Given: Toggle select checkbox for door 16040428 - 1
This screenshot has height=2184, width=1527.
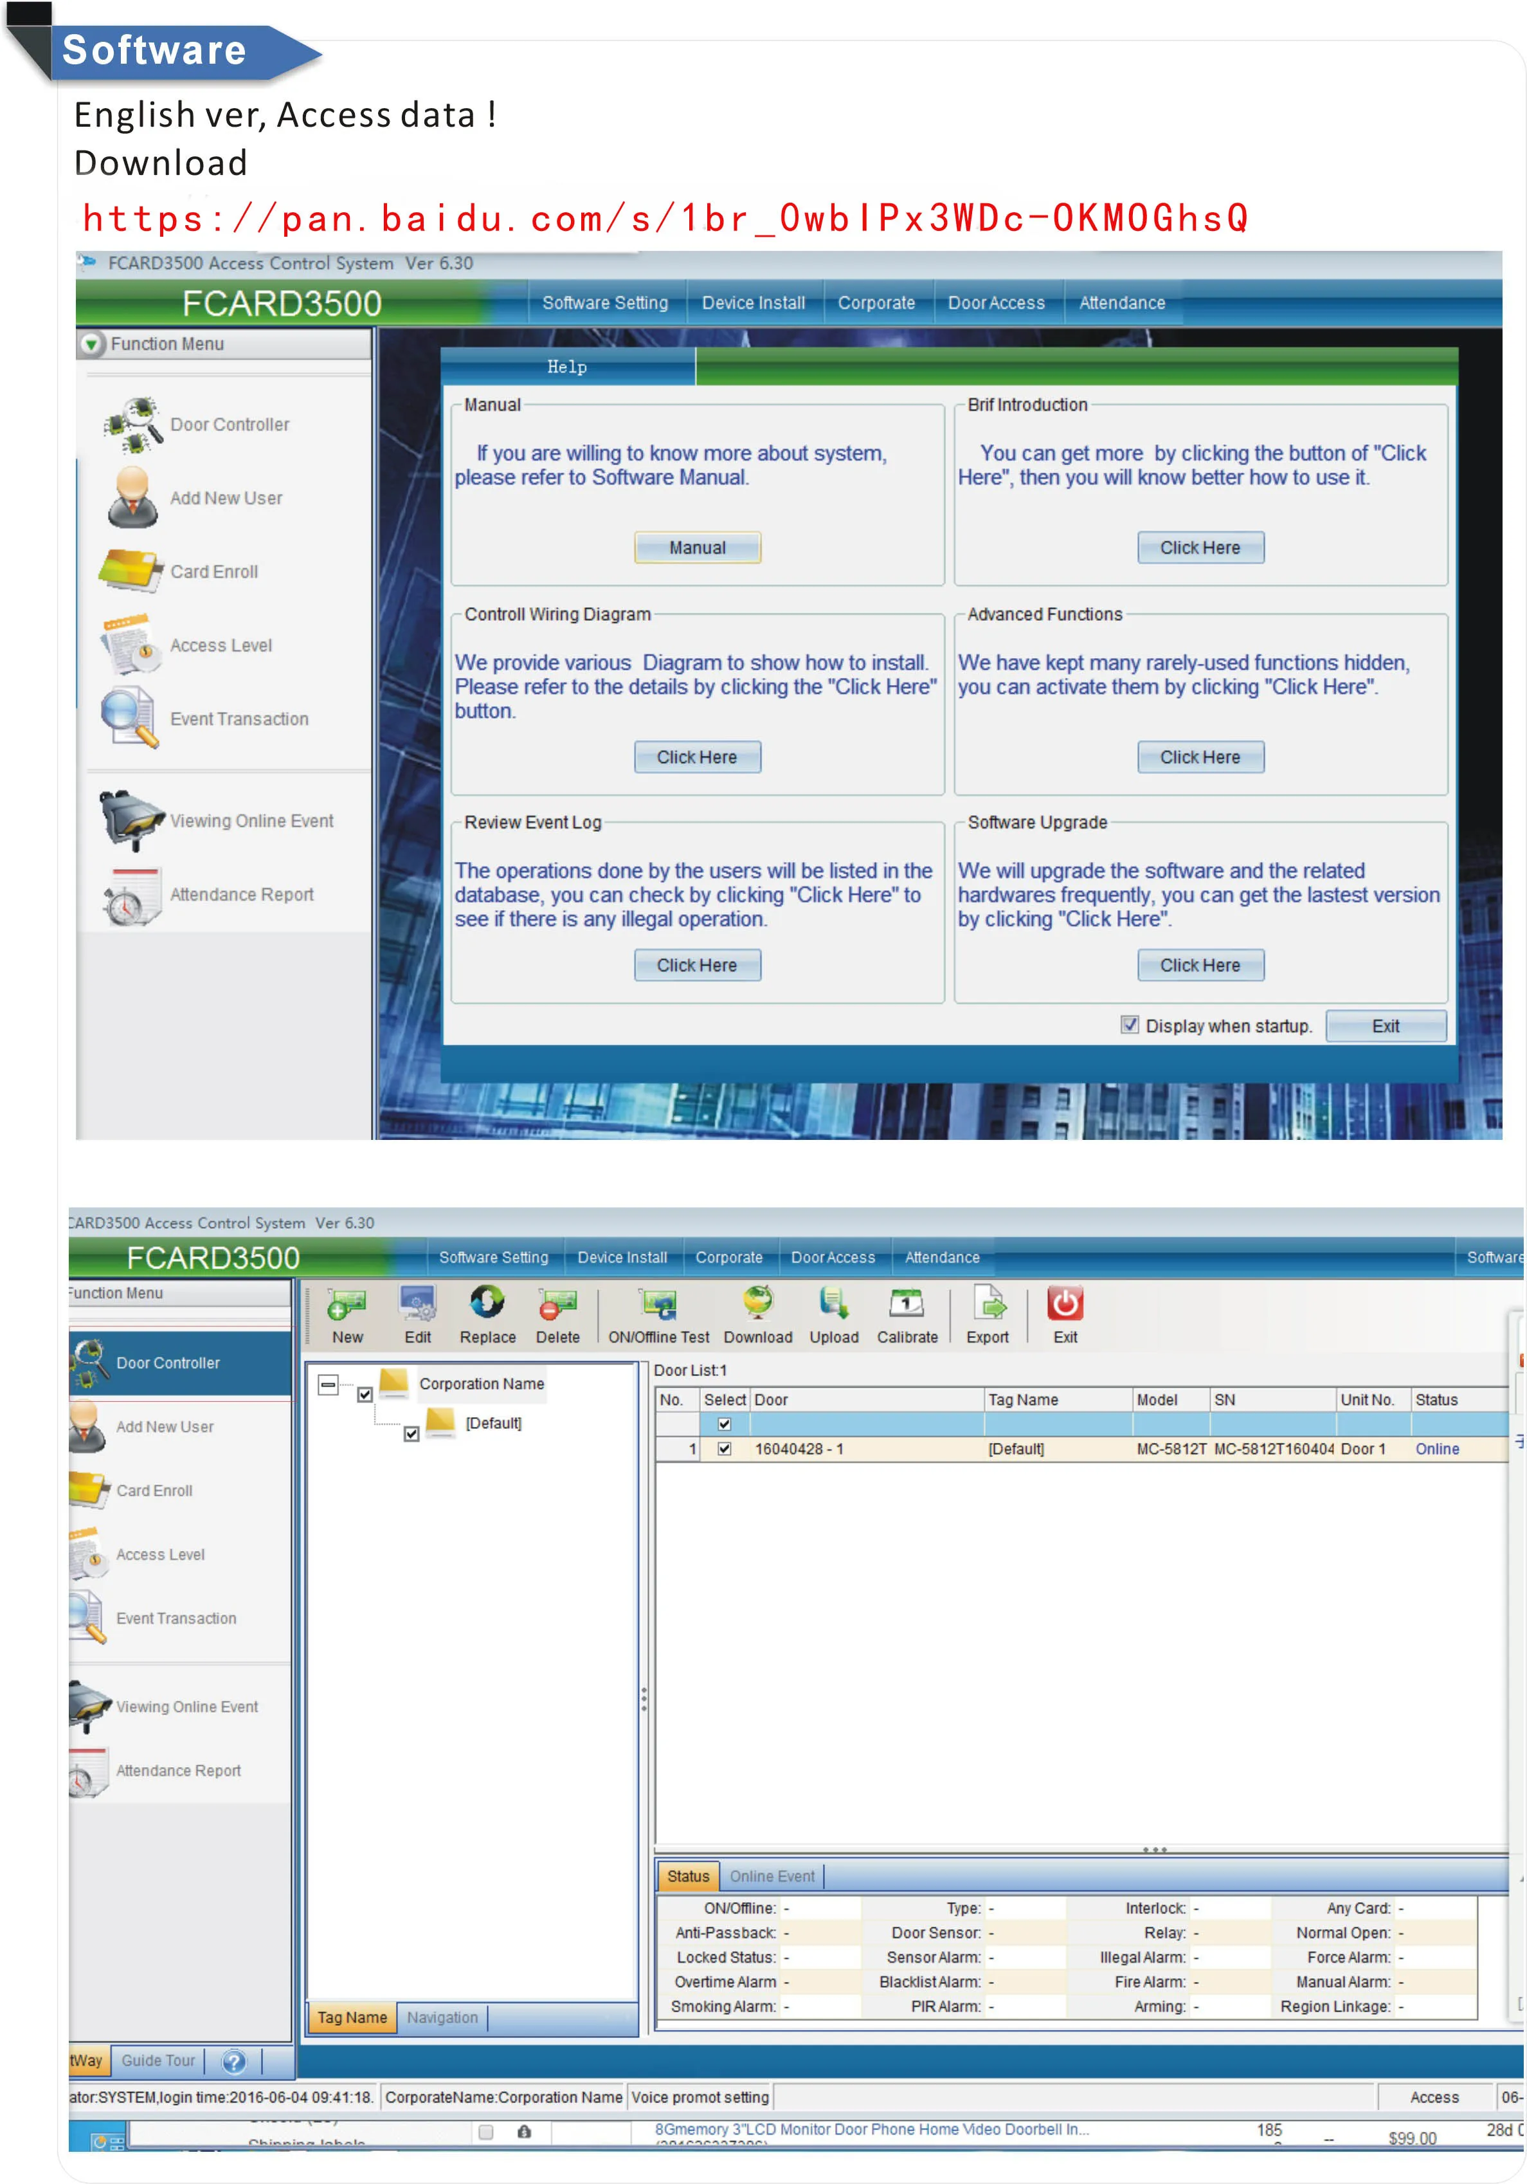Looking at the screenshot, I should [725, 1449].
